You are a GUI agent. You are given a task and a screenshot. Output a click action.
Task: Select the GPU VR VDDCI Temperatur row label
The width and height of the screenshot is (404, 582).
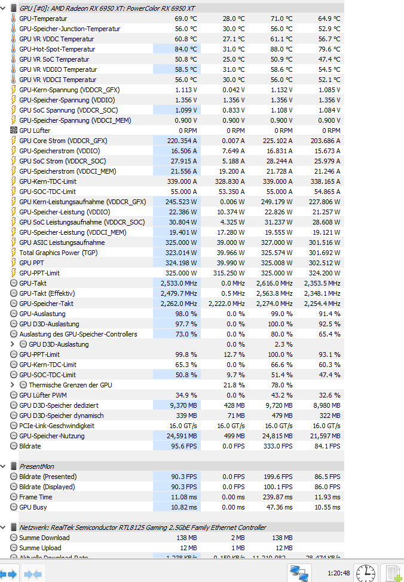click(58, 80)
